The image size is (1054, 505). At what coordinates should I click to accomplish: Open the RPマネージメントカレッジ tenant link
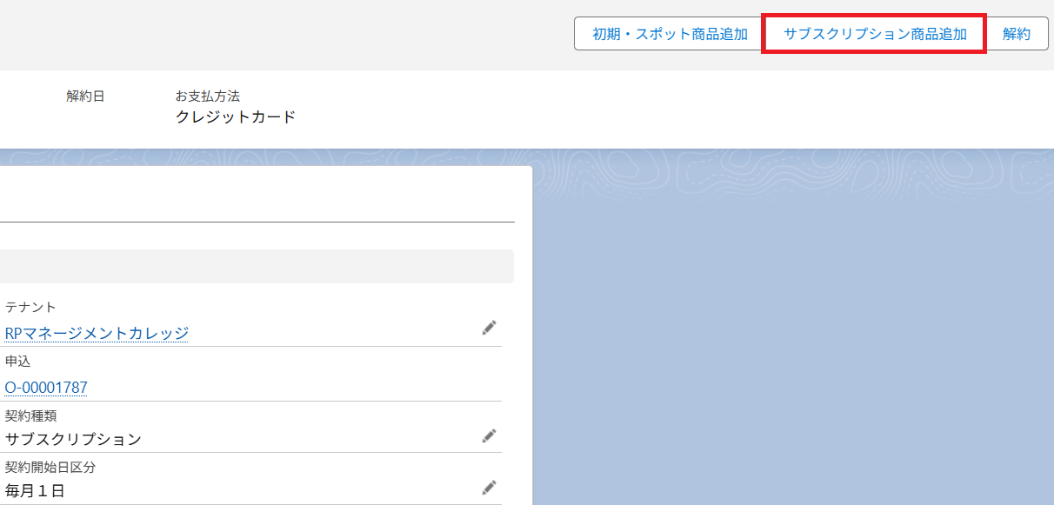[97, 333]
